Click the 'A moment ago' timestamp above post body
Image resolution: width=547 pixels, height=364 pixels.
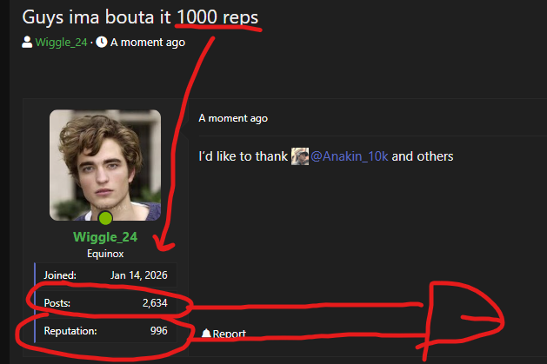233,118
